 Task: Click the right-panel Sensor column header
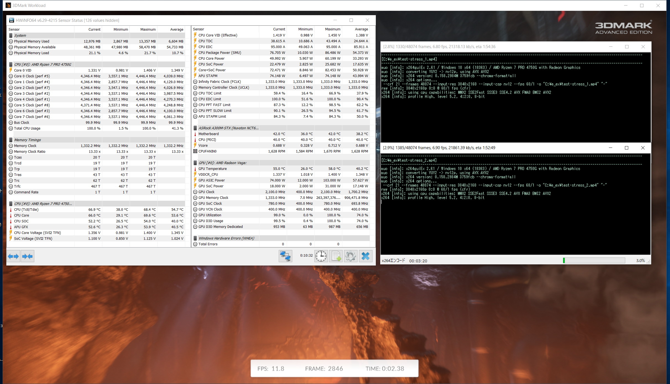tap(225, 29)
